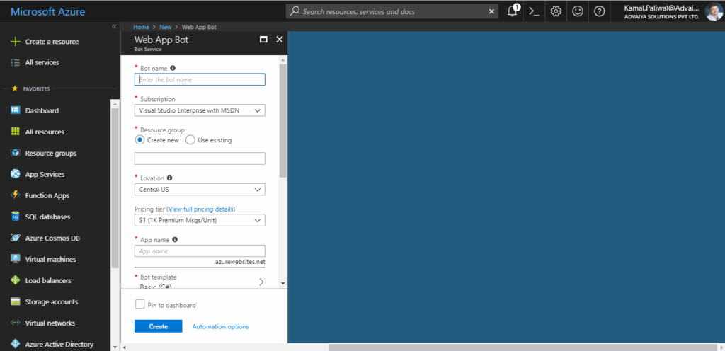Screen dimensions: 725x351
Task: Click the sidebar scrollbar down arrow
Action: click(x=115, y=346)
